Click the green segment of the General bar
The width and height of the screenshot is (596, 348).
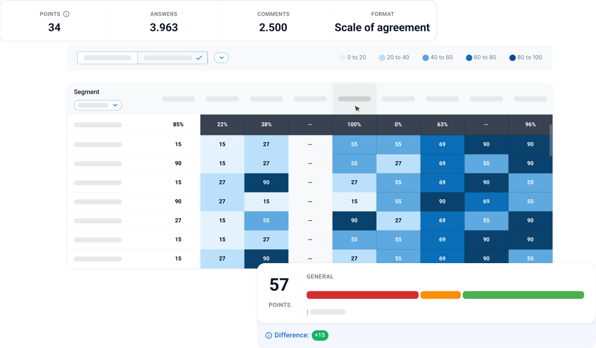523,295
